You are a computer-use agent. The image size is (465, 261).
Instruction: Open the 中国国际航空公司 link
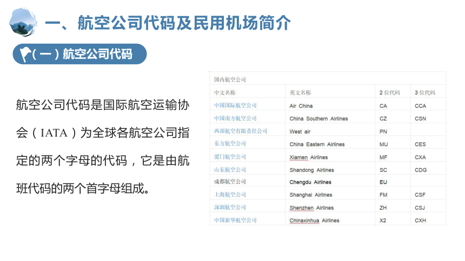235,105
